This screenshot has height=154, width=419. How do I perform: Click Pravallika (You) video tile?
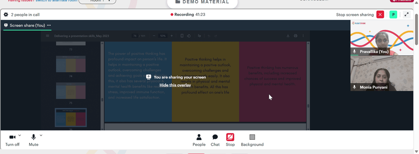(x=382, y=38)
